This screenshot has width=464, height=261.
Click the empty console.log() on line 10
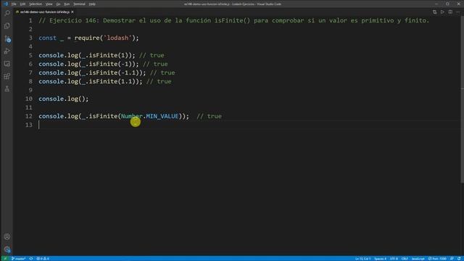[x=64, y=99]
